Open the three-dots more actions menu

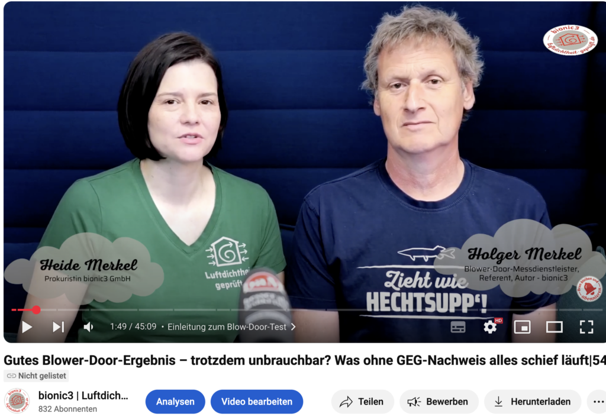597,402
